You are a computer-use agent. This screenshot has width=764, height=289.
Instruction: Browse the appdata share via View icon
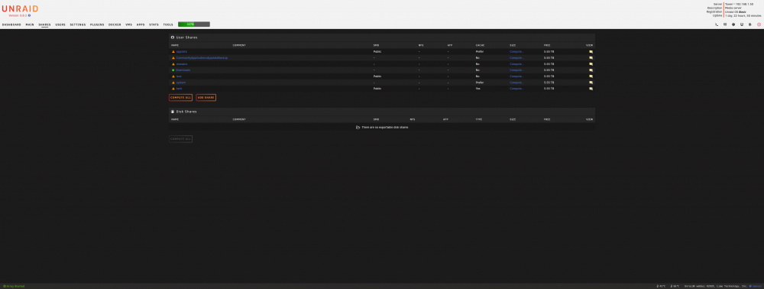click(591, 51)
